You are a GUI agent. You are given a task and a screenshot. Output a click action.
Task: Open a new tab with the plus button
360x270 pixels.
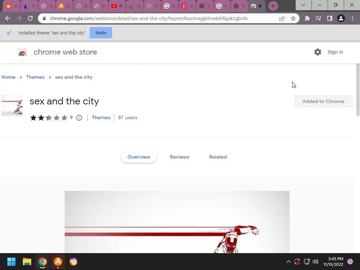point(273,6)
